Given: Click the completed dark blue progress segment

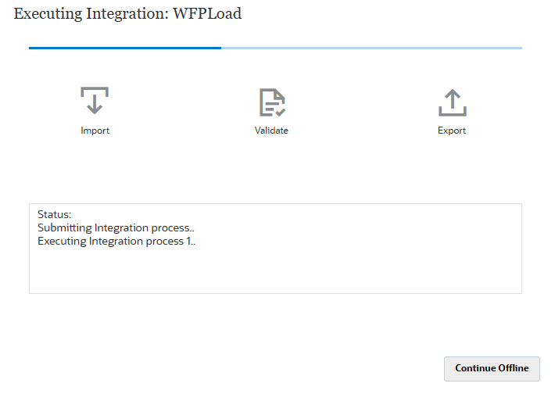Looking at the screenshot, I should [125, 48].
